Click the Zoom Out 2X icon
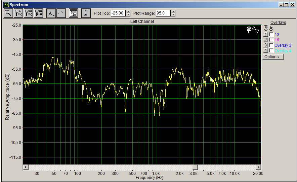Screen dimensions: 297x182 coord(29,13)
